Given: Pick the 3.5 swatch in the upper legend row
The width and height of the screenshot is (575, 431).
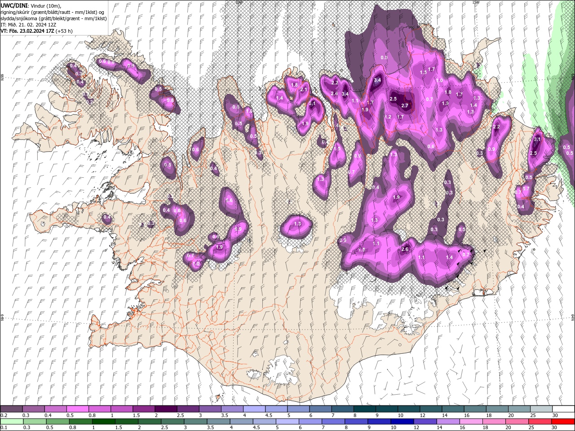Looking at the screenshot, I should pos(232,409).
